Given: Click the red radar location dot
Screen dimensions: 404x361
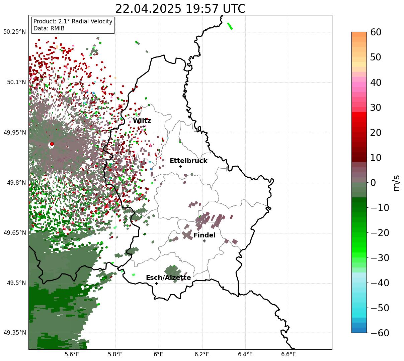Looking at the screenshot, I should point(52,144).
